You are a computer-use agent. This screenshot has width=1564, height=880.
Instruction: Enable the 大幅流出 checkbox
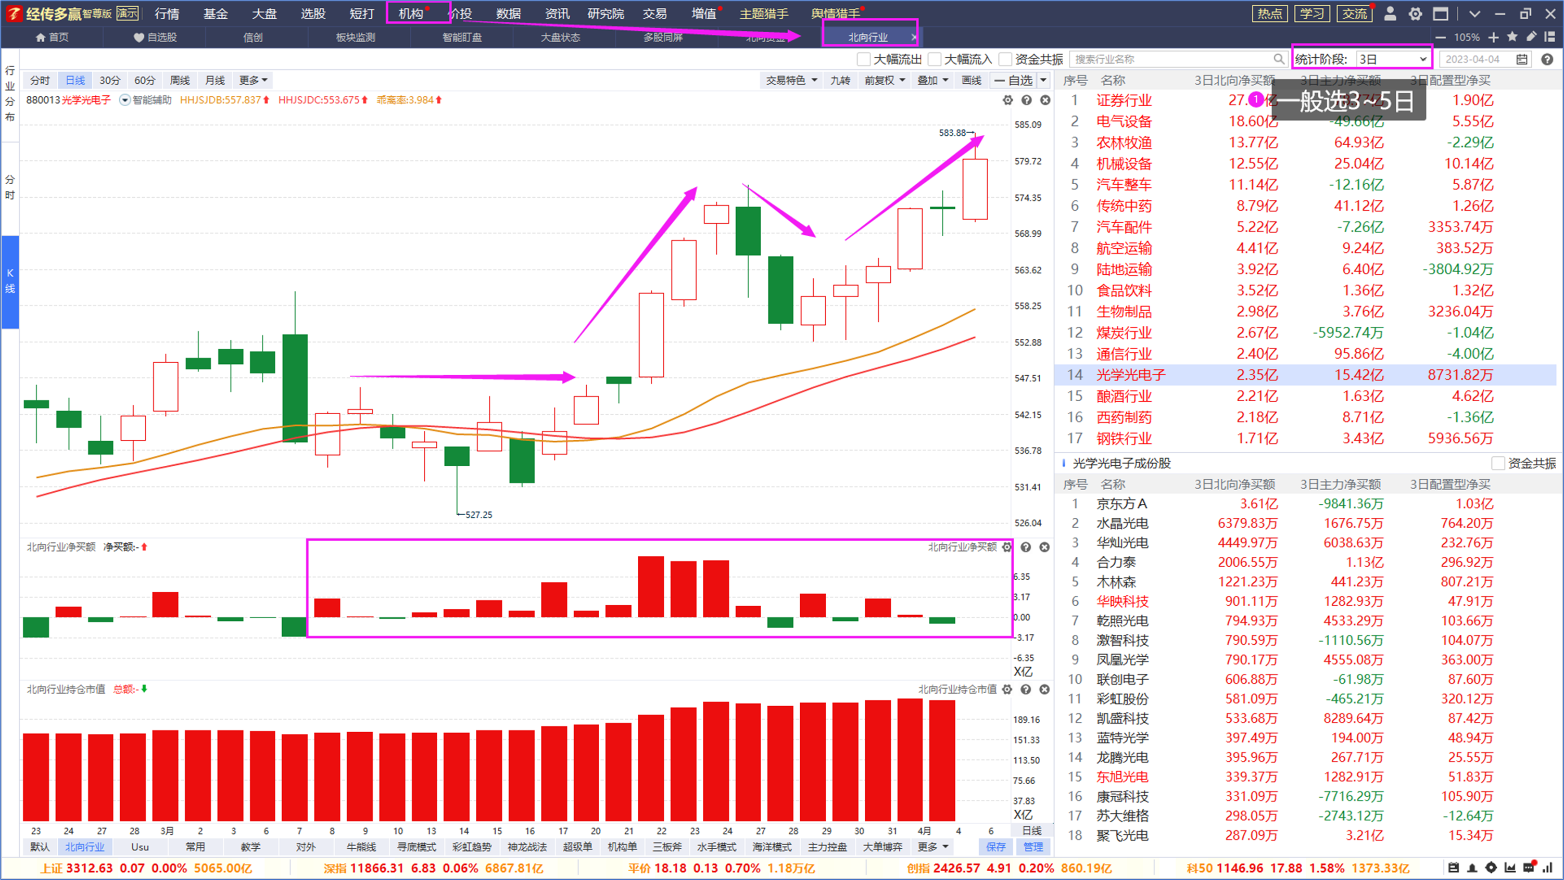[863, 59]
